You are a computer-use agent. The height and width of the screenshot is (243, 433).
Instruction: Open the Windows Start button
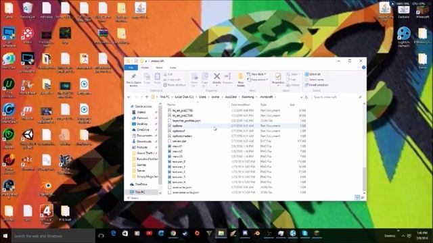point(5,236)
